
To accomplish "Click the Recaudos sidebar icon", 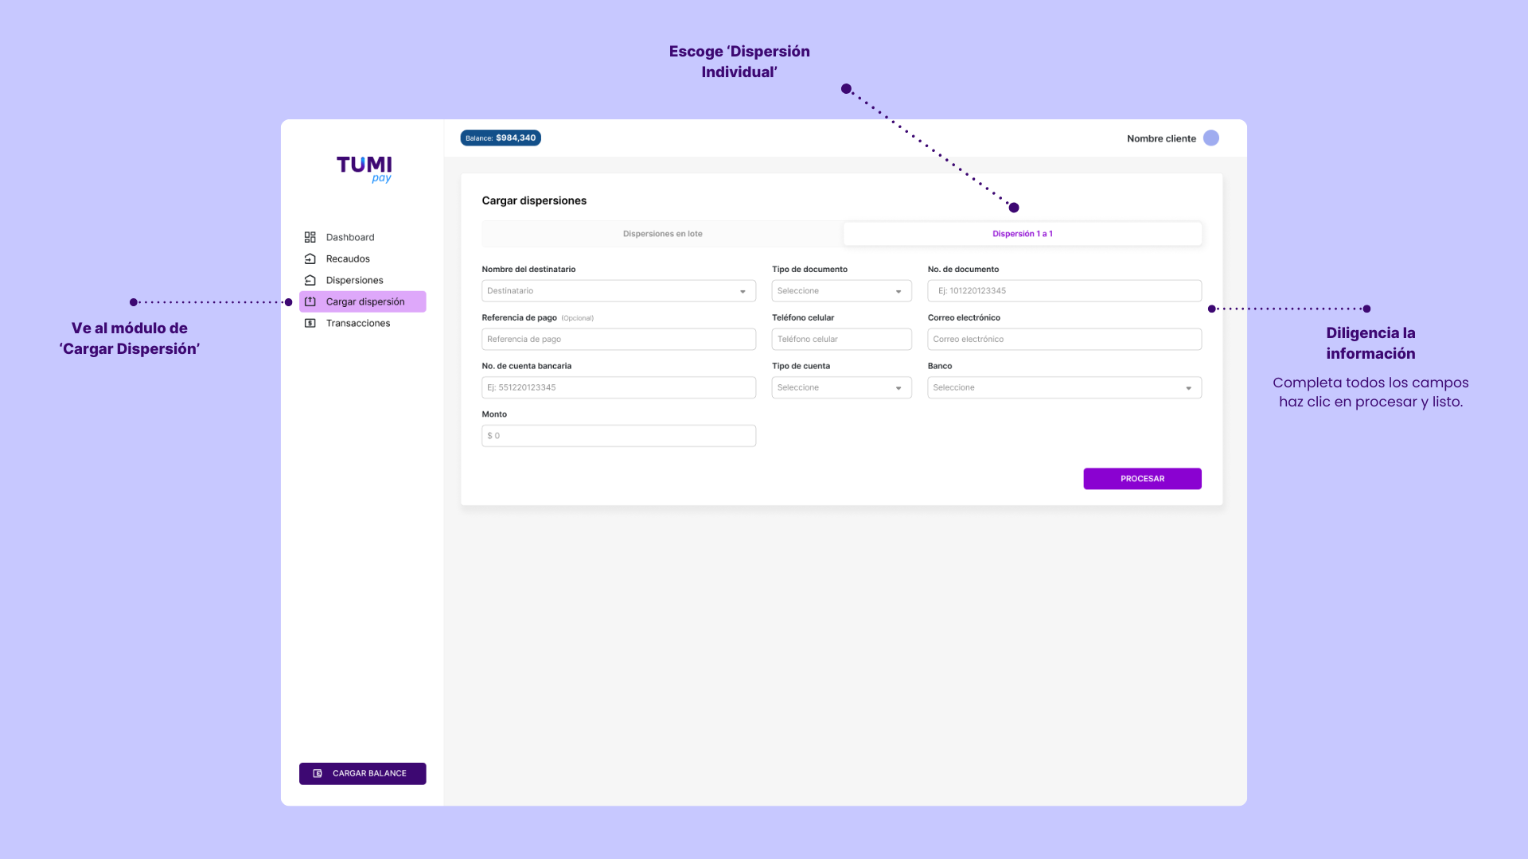I will pyautogui.click(x=310, y=258).
